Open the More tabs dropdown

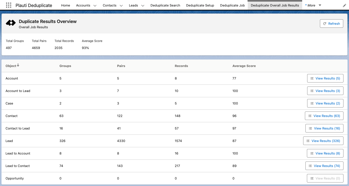tap(313, 5)
